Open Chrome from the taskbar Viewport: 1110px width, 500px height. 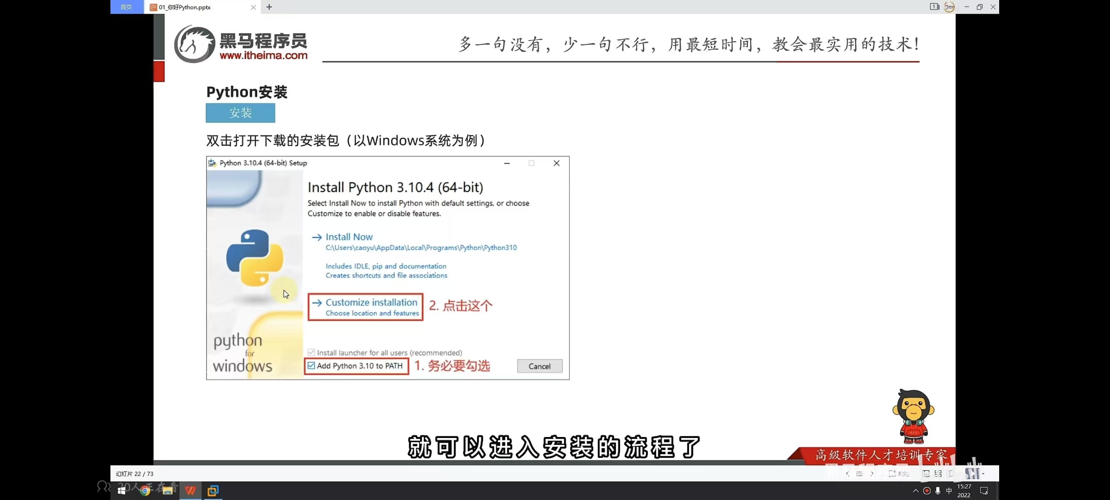click(x=145, y=490)
